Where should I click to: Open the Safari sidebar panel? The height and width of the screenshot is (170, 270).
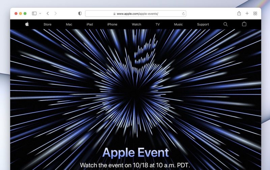pyautogui.click(x=34, y=13)
